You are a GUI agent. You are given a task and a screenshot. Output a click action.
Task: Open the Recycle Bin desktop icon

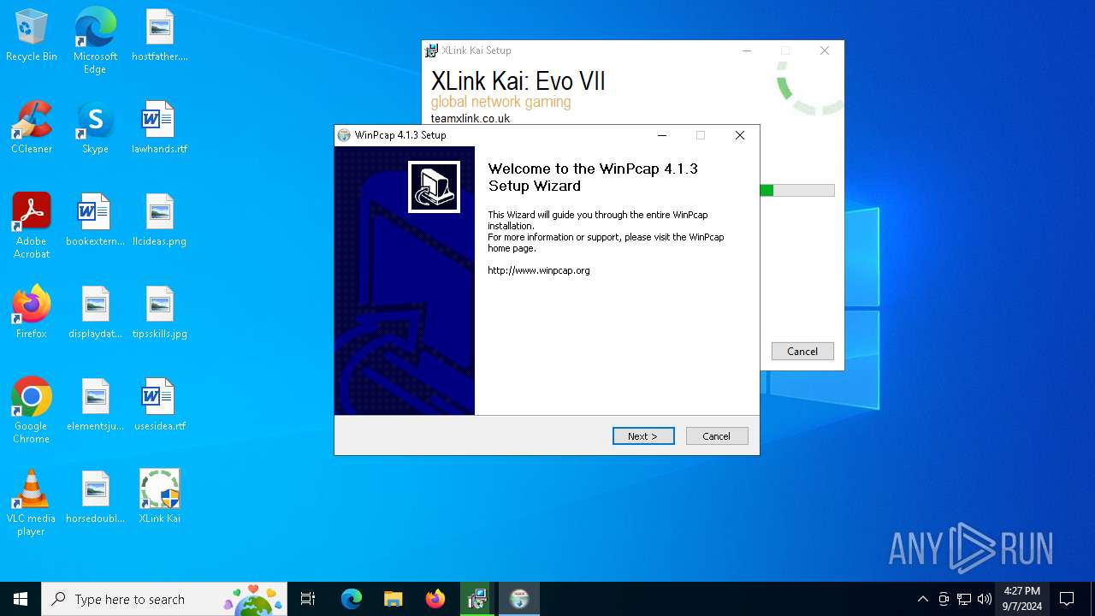click(x=32, y=36)
